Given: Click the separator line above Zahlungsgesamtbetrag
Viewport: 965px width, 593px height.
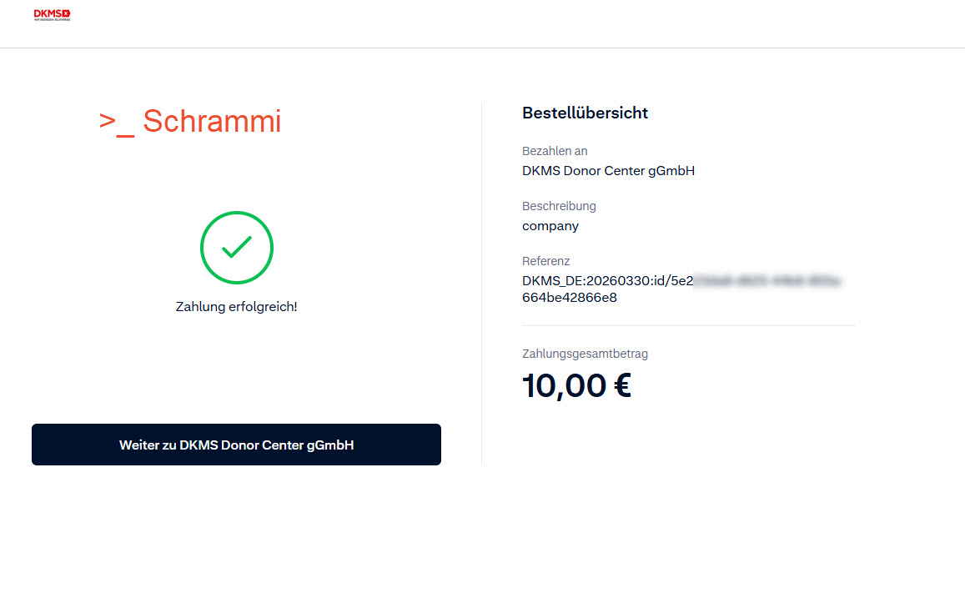Looking at the screenshot, I should (x=688, y=325).
